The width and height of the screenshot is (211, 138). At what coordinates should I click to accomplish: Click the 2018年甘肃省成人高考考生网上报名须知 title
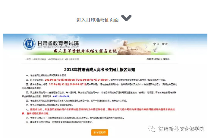pyautogui.click(x=99, y=70)
